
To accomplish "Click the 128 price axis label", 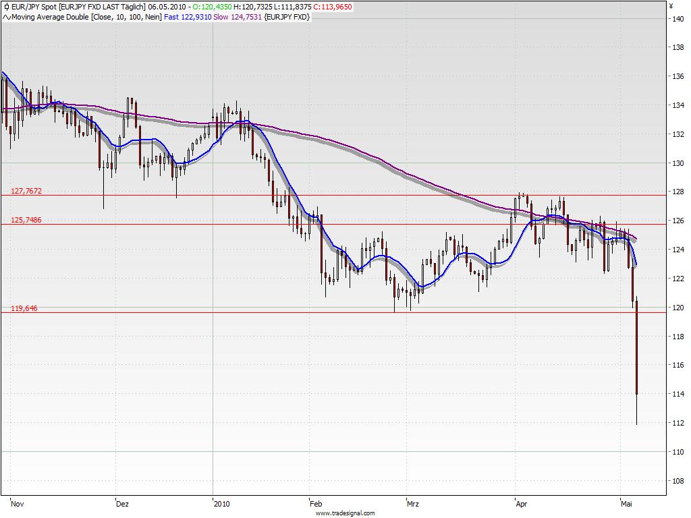I will tap(678, 192).
